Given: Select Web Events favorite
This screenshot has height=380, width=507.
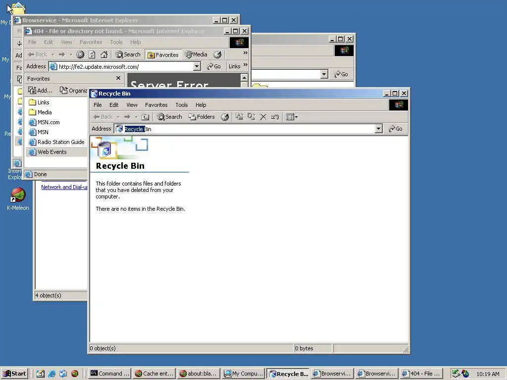Looking at the screenshot, I should point(48,152).
